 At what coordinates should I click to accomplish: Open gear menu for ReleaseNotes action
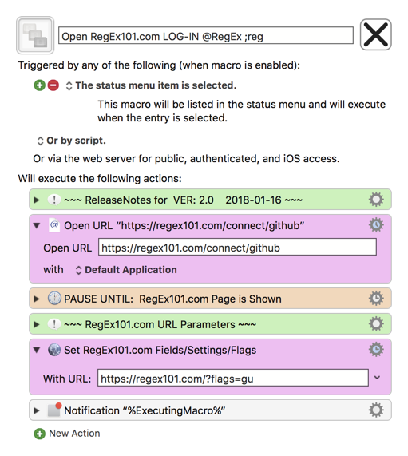376,200
